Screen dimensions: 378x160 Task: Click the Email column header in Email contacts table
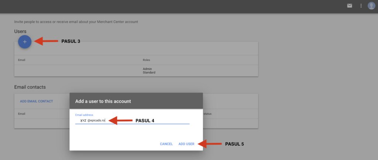[22, 114]
